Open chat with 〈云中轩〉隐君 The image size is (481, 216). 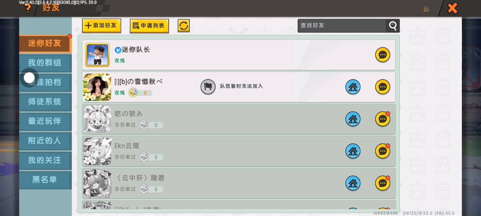click(x=383, y=183)
